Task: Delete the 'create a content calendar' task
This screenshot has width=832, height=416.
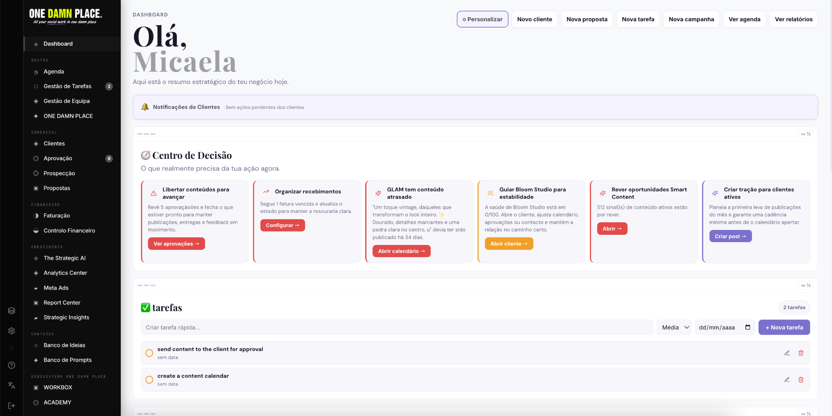Action: coord(801,379)
